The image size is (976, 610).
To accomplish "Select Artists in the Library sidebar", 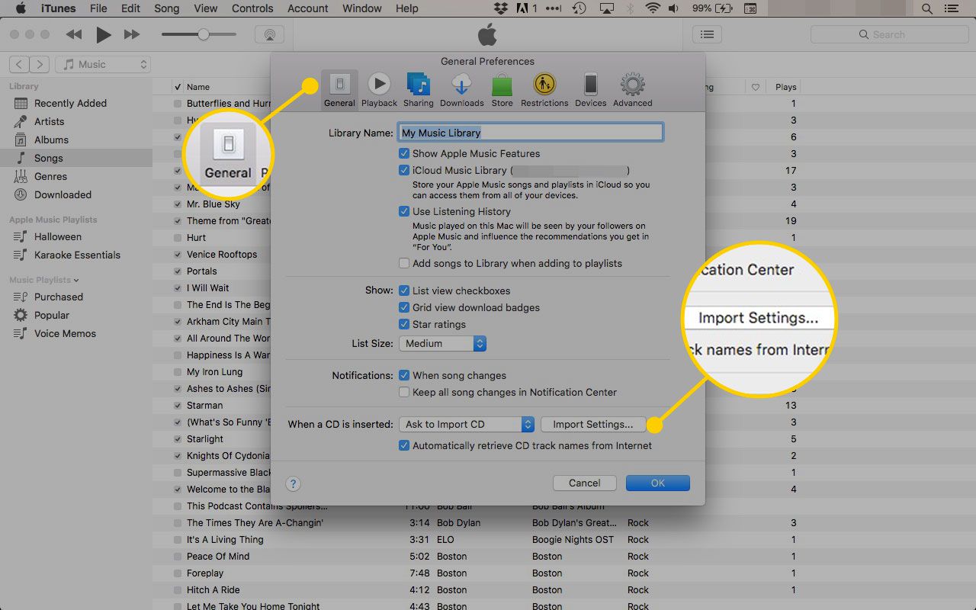I will point(49,121).
